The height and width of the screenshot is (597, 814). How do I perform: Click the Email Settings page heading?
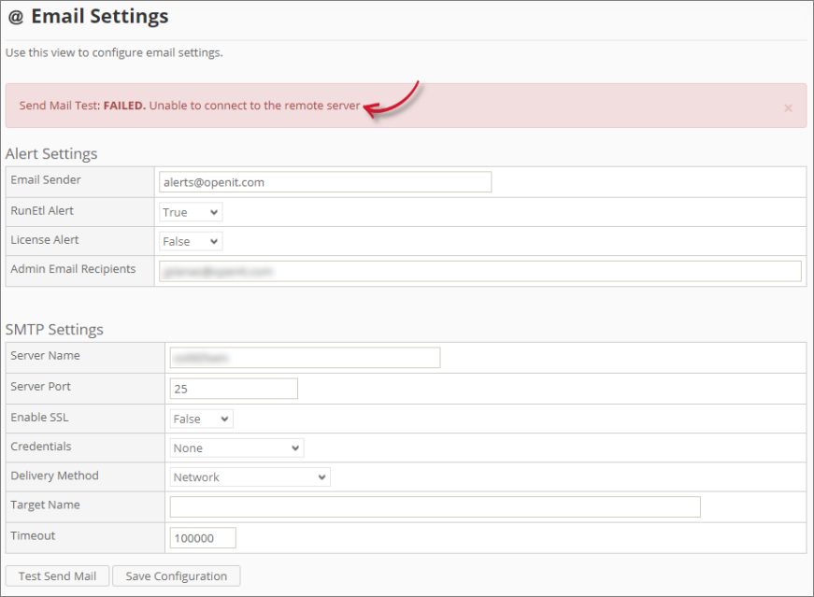tap(98, 16)
